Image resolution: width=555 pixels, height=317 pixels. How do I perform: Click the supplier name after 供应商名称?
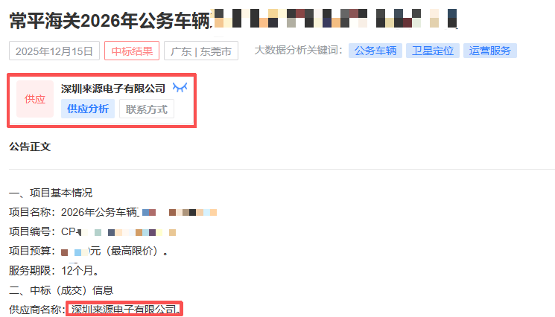(124, 310)
